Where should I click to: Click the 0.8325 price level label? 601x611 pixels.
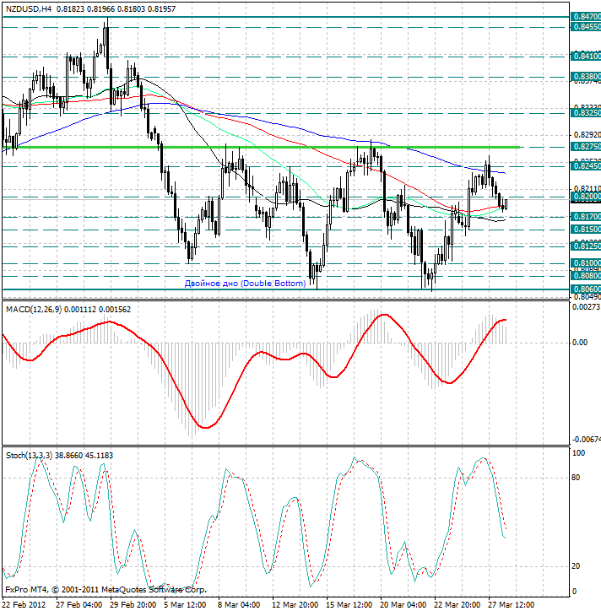(x=586, y=112)
